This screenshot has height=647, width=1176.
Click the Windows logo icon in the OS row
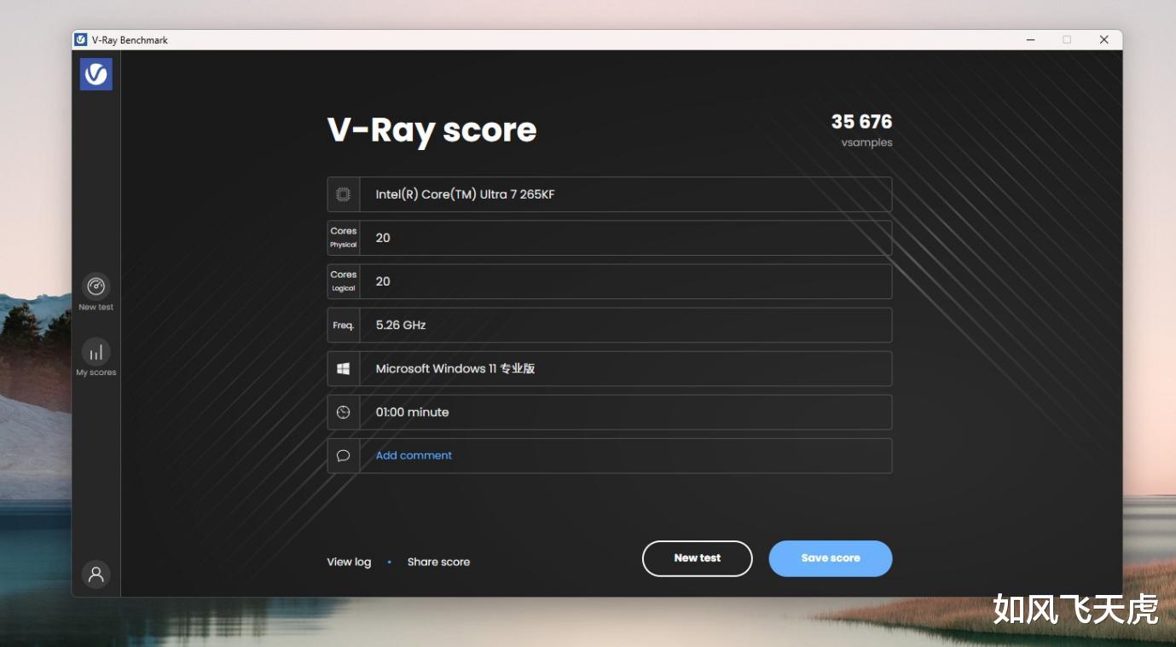(x=343, y=368)
